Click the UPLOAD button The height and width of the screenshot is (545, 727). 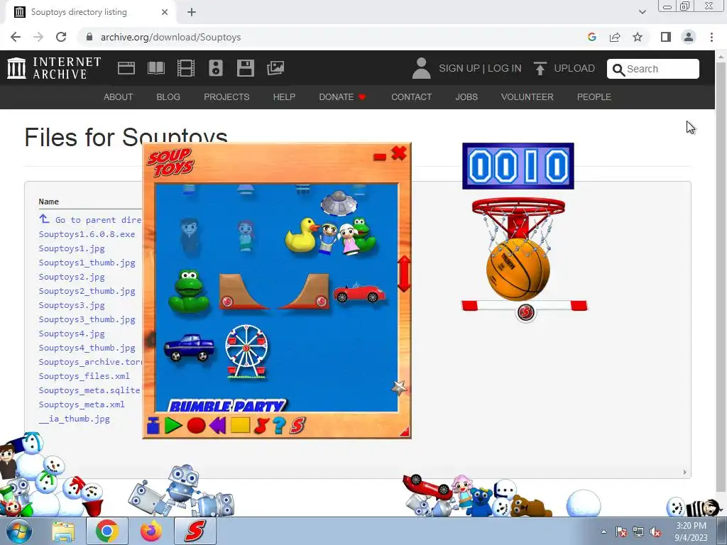[x=564, y=68]
